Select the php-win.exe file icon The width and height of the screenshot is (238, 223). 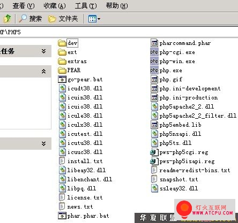tap(154, 61)
